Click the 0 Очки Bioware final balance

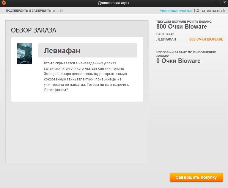178,61
